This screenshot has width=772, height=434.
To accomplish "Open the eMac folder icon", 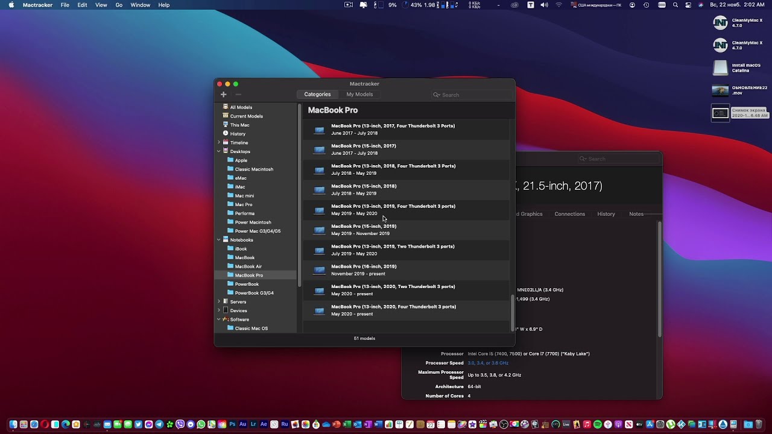I will point(230,178).
